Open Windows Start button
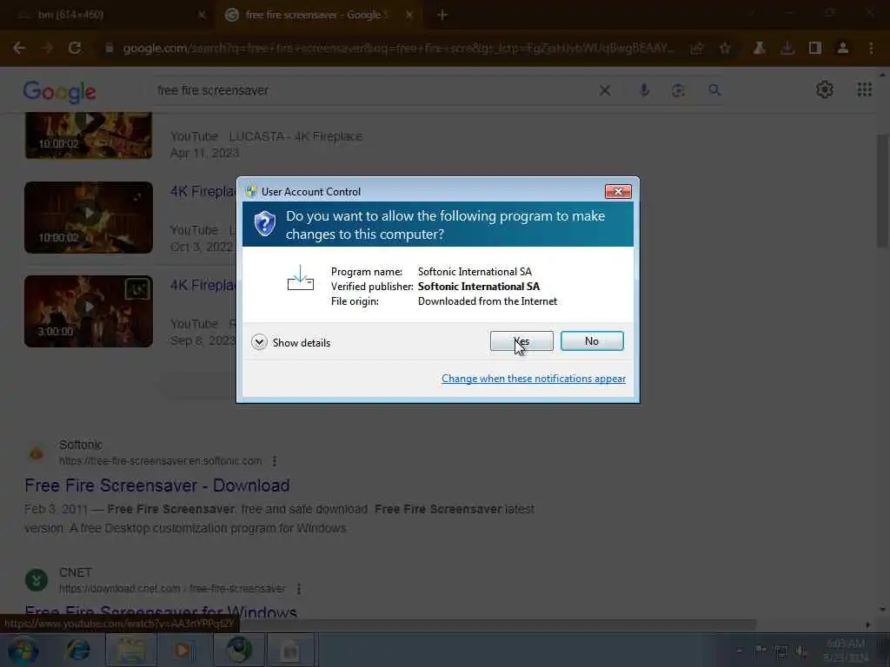890x667 pixels. [23, 650]
